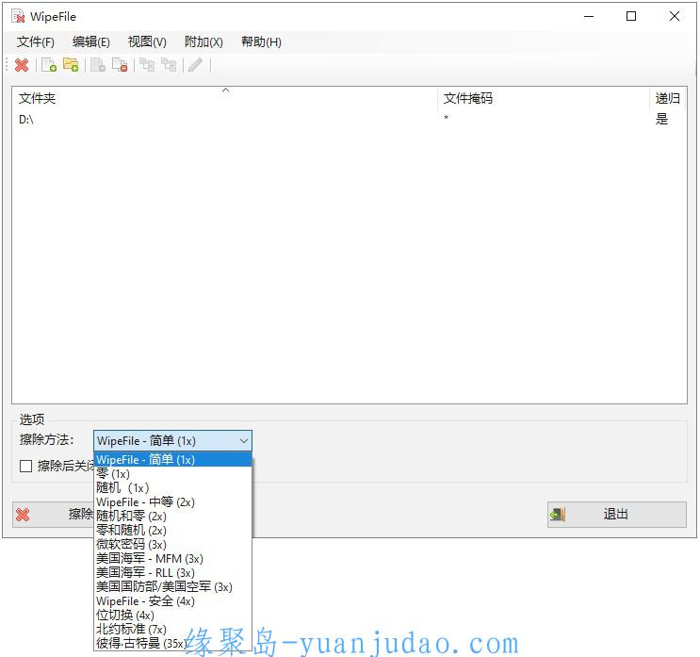The height and width of the screenshot is (657, 700).
Task: Sort by the 文件掩码 column header
Action: (544, 98)
